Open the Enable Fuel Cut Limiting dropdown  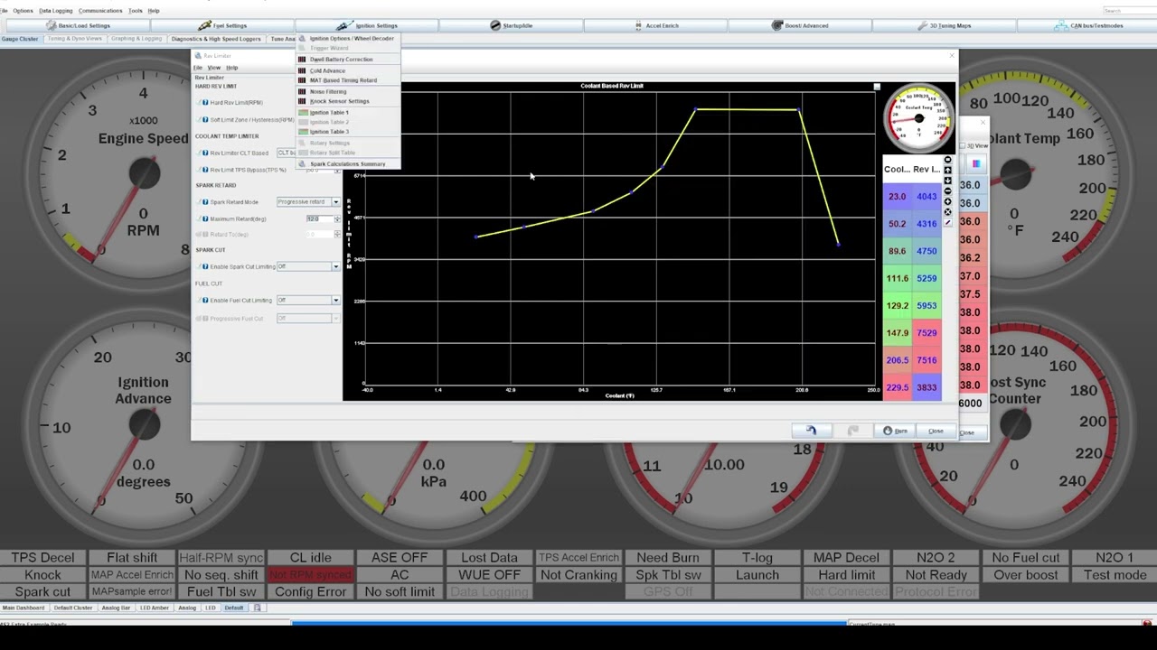click(335, 300)
